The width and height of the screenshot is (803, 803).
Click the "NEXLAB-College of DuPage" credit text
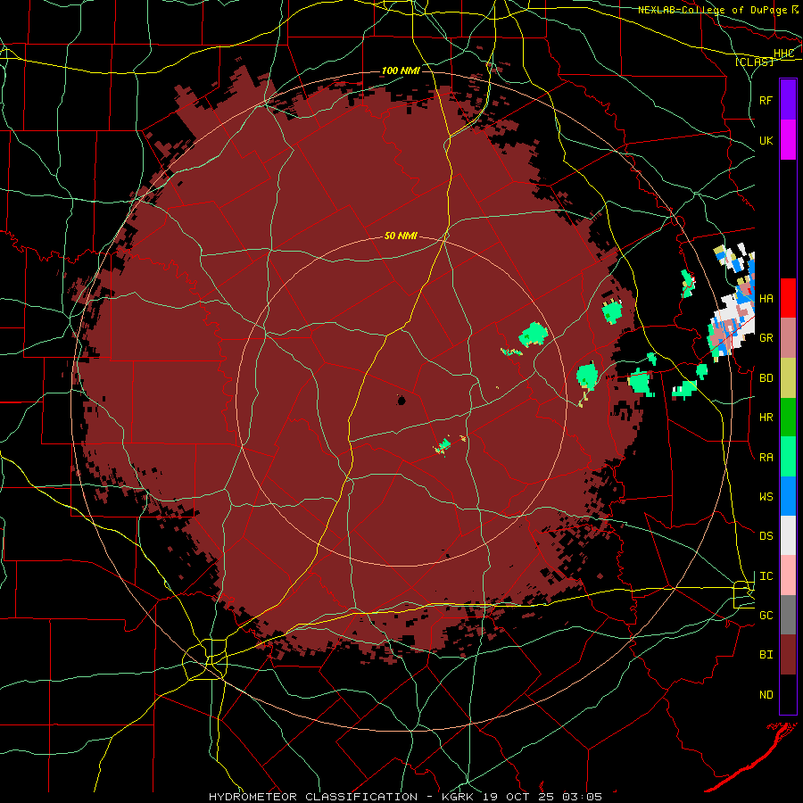pyautogui.click(x=712, y=10)
